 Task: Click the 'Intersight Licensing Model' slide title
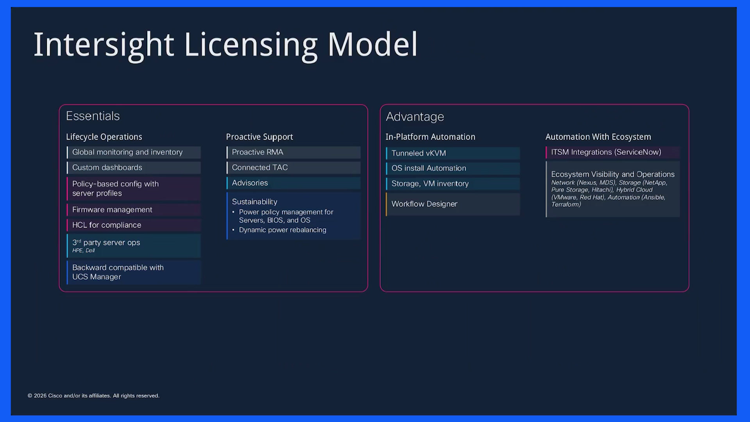[x=225, y=45]
